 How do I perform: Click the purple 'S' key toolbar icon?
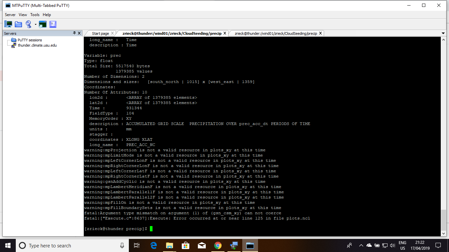pos(53,24)
